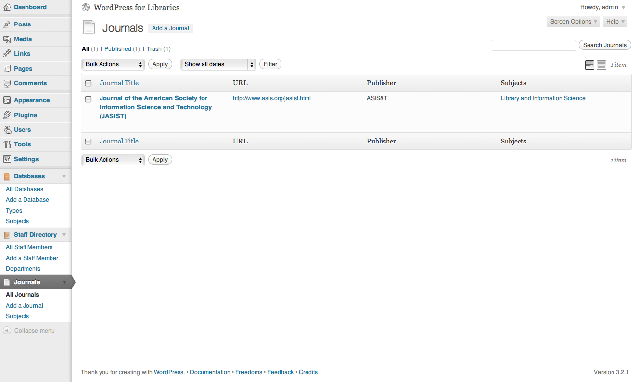The width and height of the screenshot is (639, 382).
Task: Toggle select-all checkbox in table header
Action: (88, 83)
